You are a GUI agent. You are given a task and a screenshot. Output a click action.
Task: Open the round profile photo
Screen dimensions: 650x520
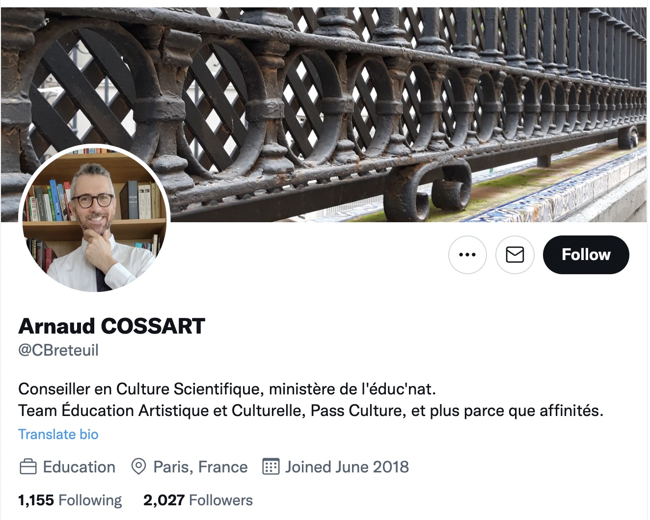coord(94,218)
